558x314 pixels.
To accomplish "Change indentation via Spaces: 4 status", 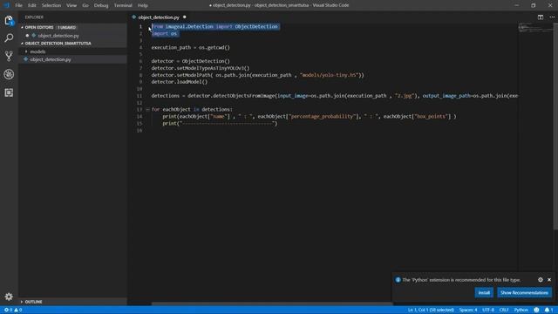I will [468, 310].
